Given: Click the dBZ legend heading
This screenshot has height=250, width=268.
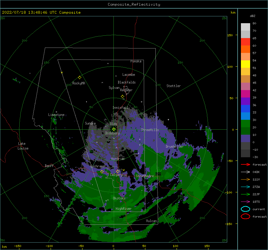Looking at the screenshot, I should click(x=253, y=16).
